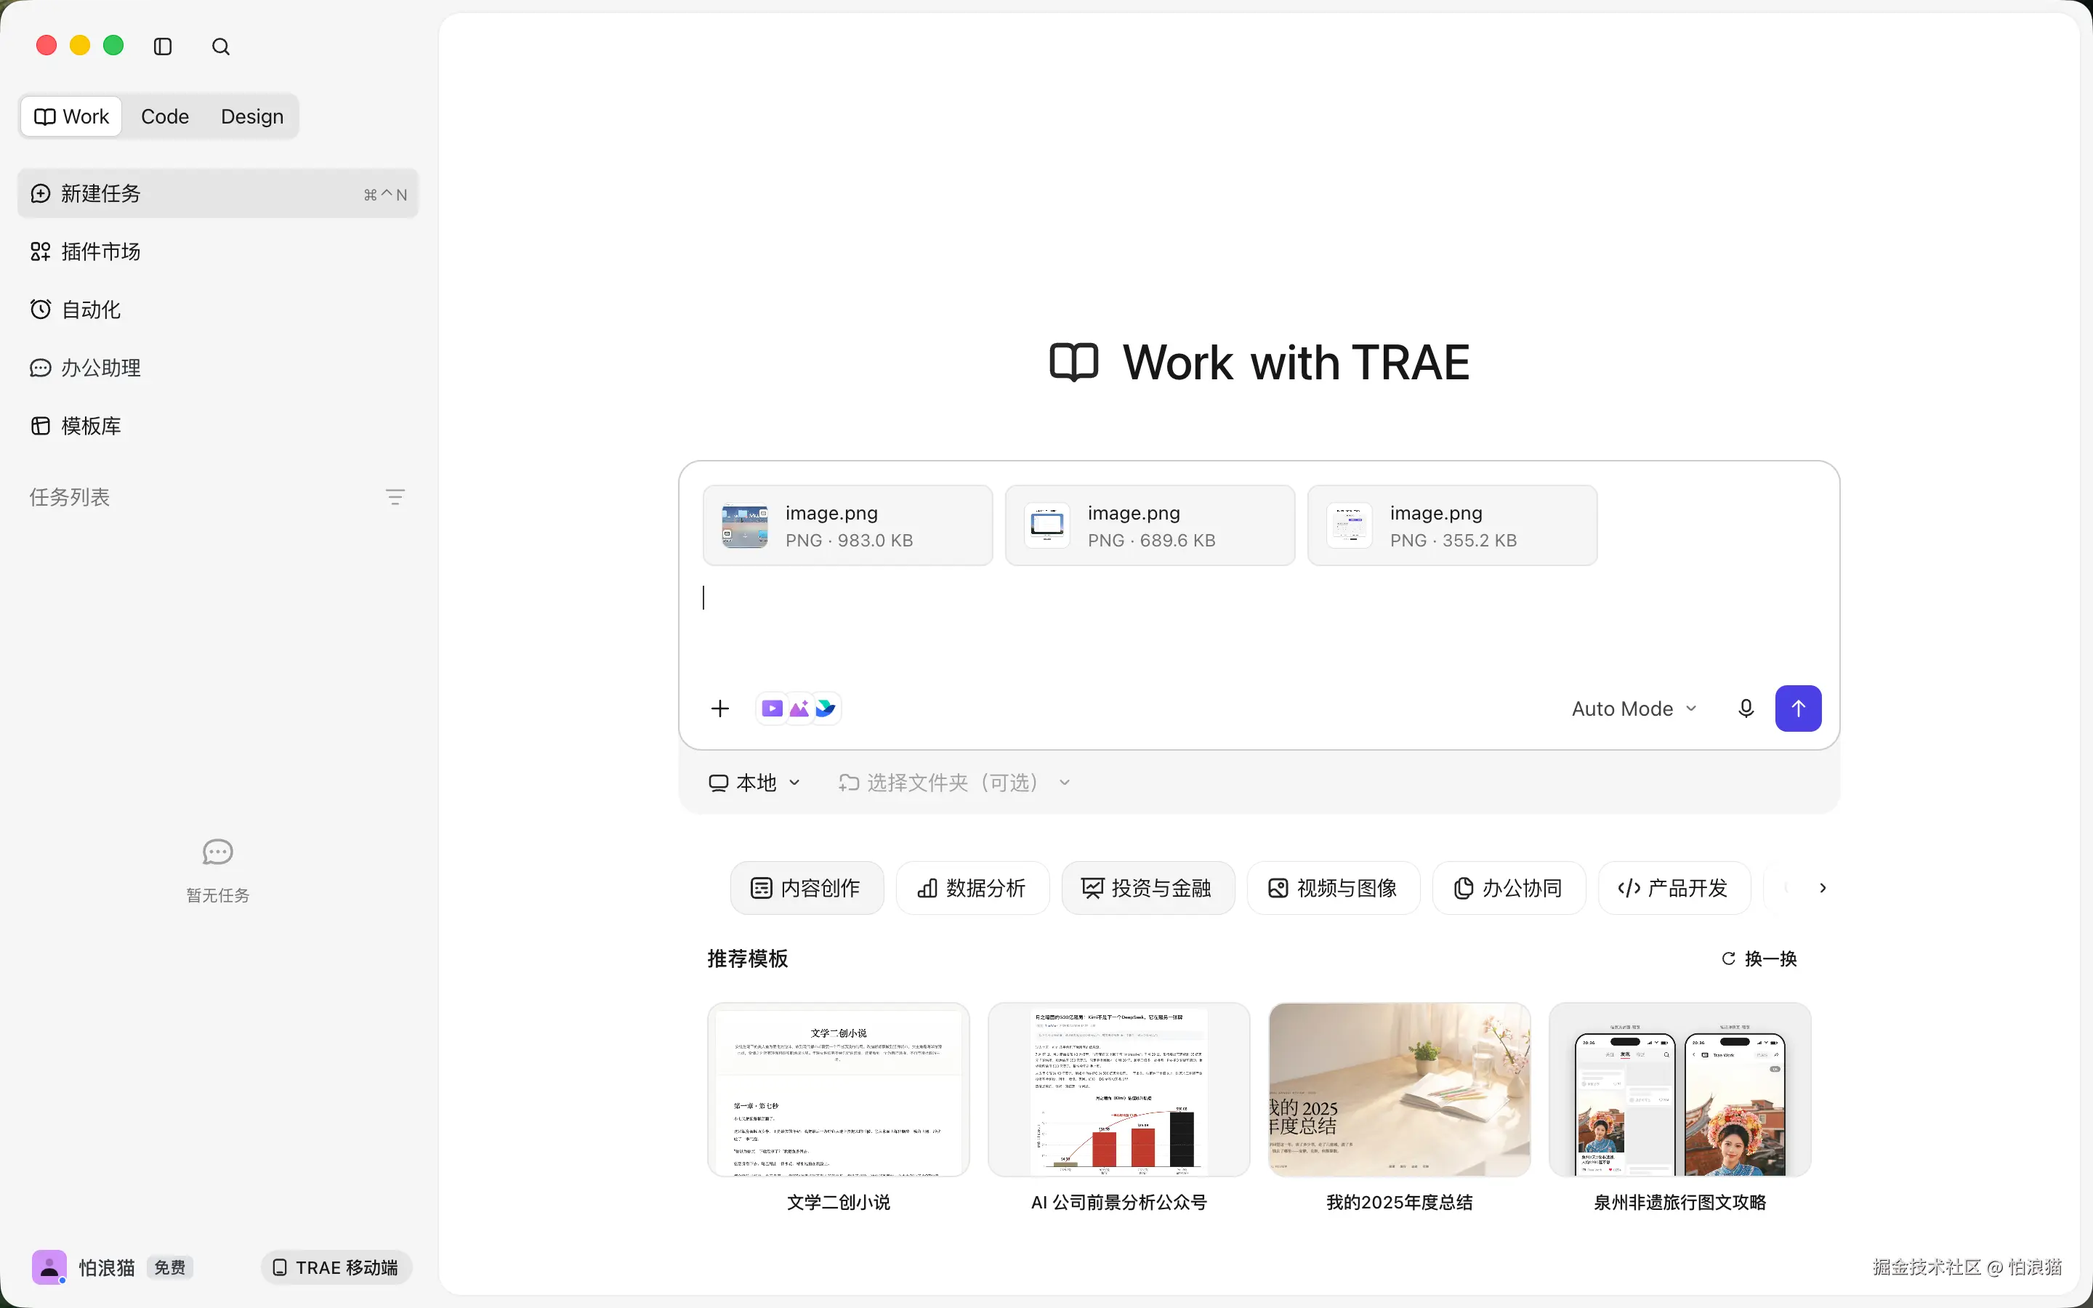Click the plus add-attachment icon
This screenshot has height=1308, width=2093.
click(x=719, y=709)
